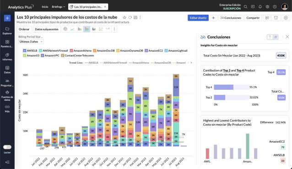Click the Top 2 link in contribution insight

(227, 71)
